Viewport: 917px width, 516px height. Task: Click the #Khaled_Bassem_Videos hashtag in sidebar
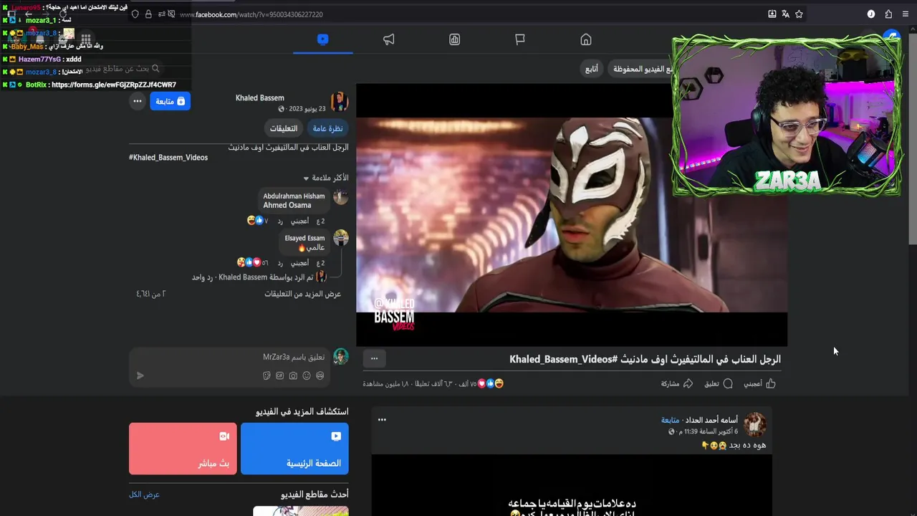pos(168,158)
